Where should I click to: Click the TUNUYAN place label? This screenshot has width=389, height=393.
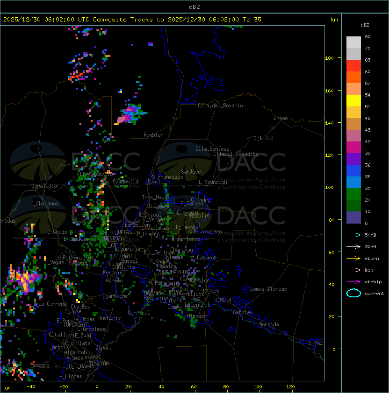99,363
